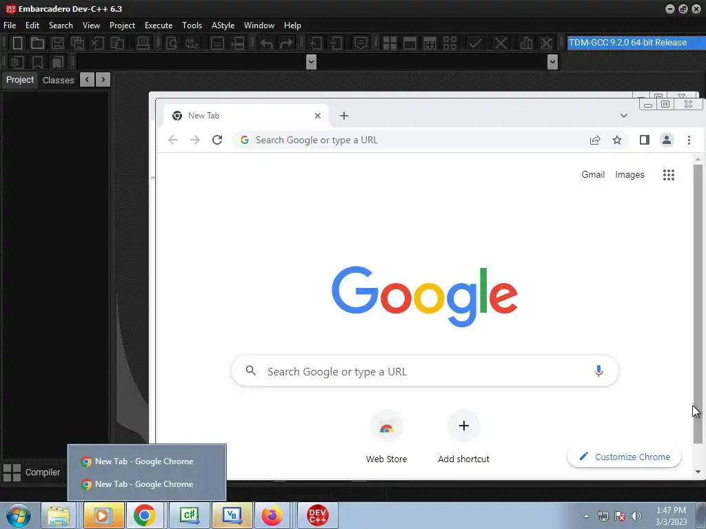706x529 pixels.
Task: Expand the second empty toolbar combo box
Action: pos(552,61)
